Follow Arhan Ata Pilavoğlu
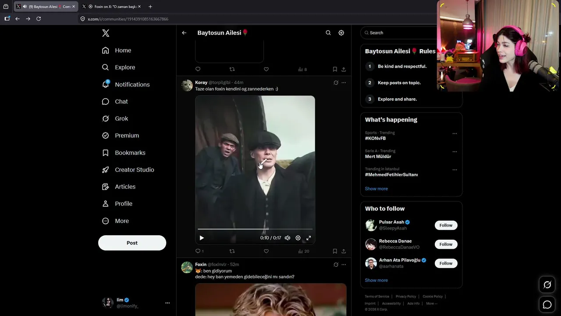This screenshot has width=561, height=316. [x=446, y=263]
